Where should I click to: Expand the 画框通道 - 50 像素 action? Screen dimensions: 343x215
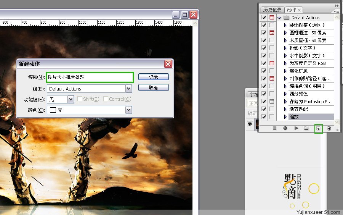[285, 33]
